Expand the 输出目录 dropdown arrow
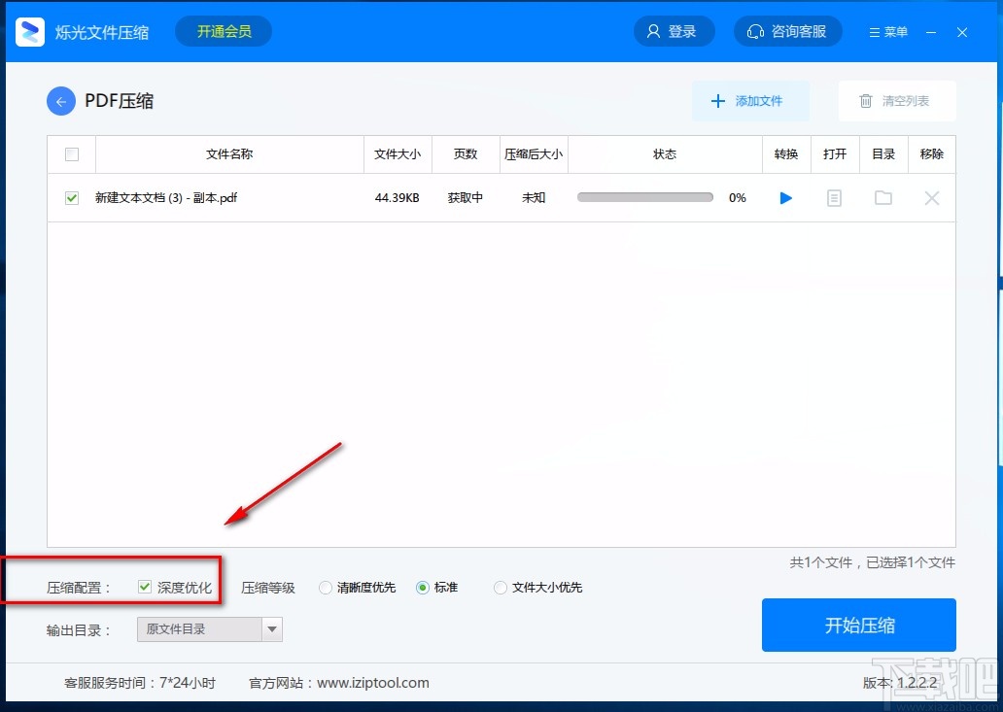Viewport: 1003px width, 712px height. pos(272,629)
